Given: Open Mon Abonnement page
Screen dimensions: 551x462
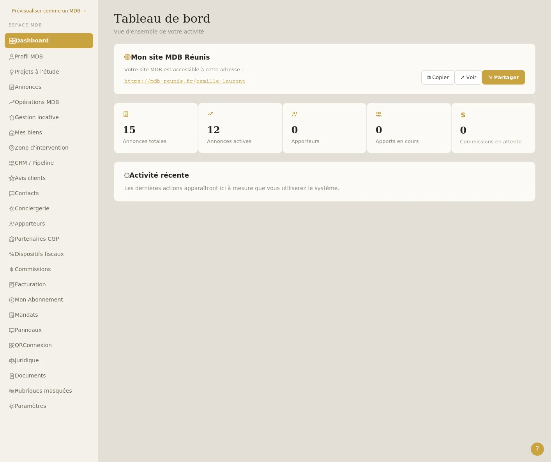Looking at the screenshot, I should point(49,300).
